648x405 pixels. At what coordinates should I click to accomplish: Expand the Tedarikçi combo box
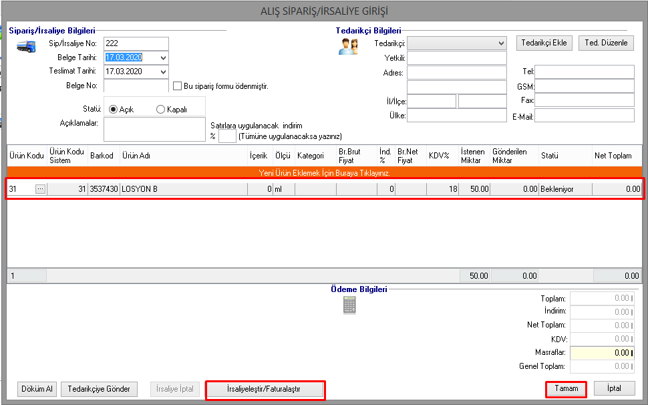[501, 43]
